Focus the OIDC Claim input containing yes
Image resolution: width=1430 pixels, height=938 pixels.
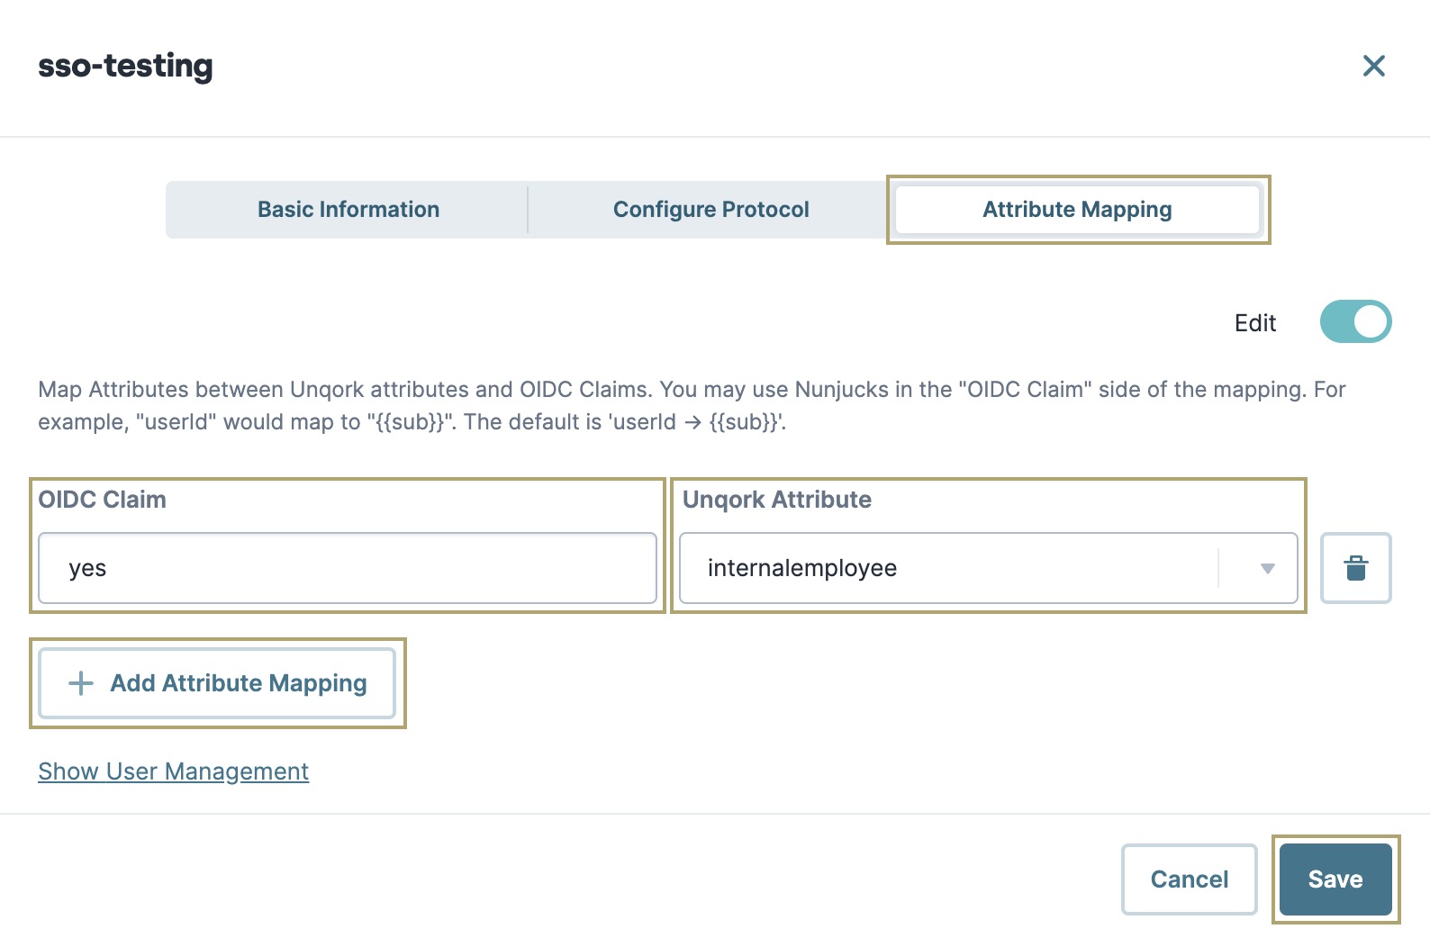[x=348, y=568]
